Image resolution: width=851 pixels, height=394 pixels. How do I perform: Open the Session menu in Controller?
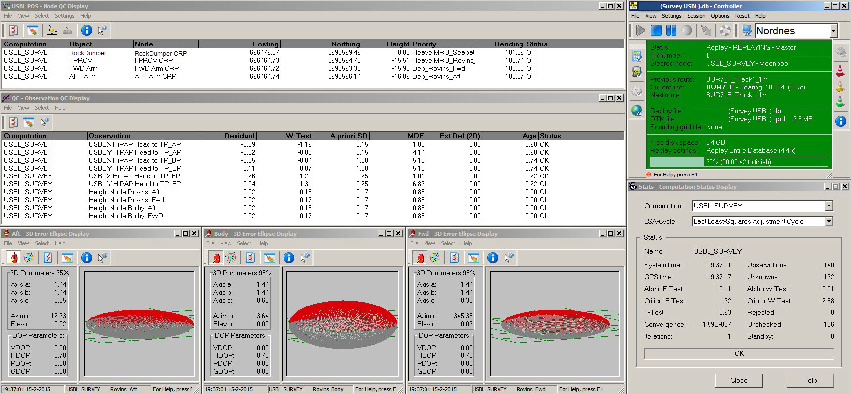[x=696, y=16]
